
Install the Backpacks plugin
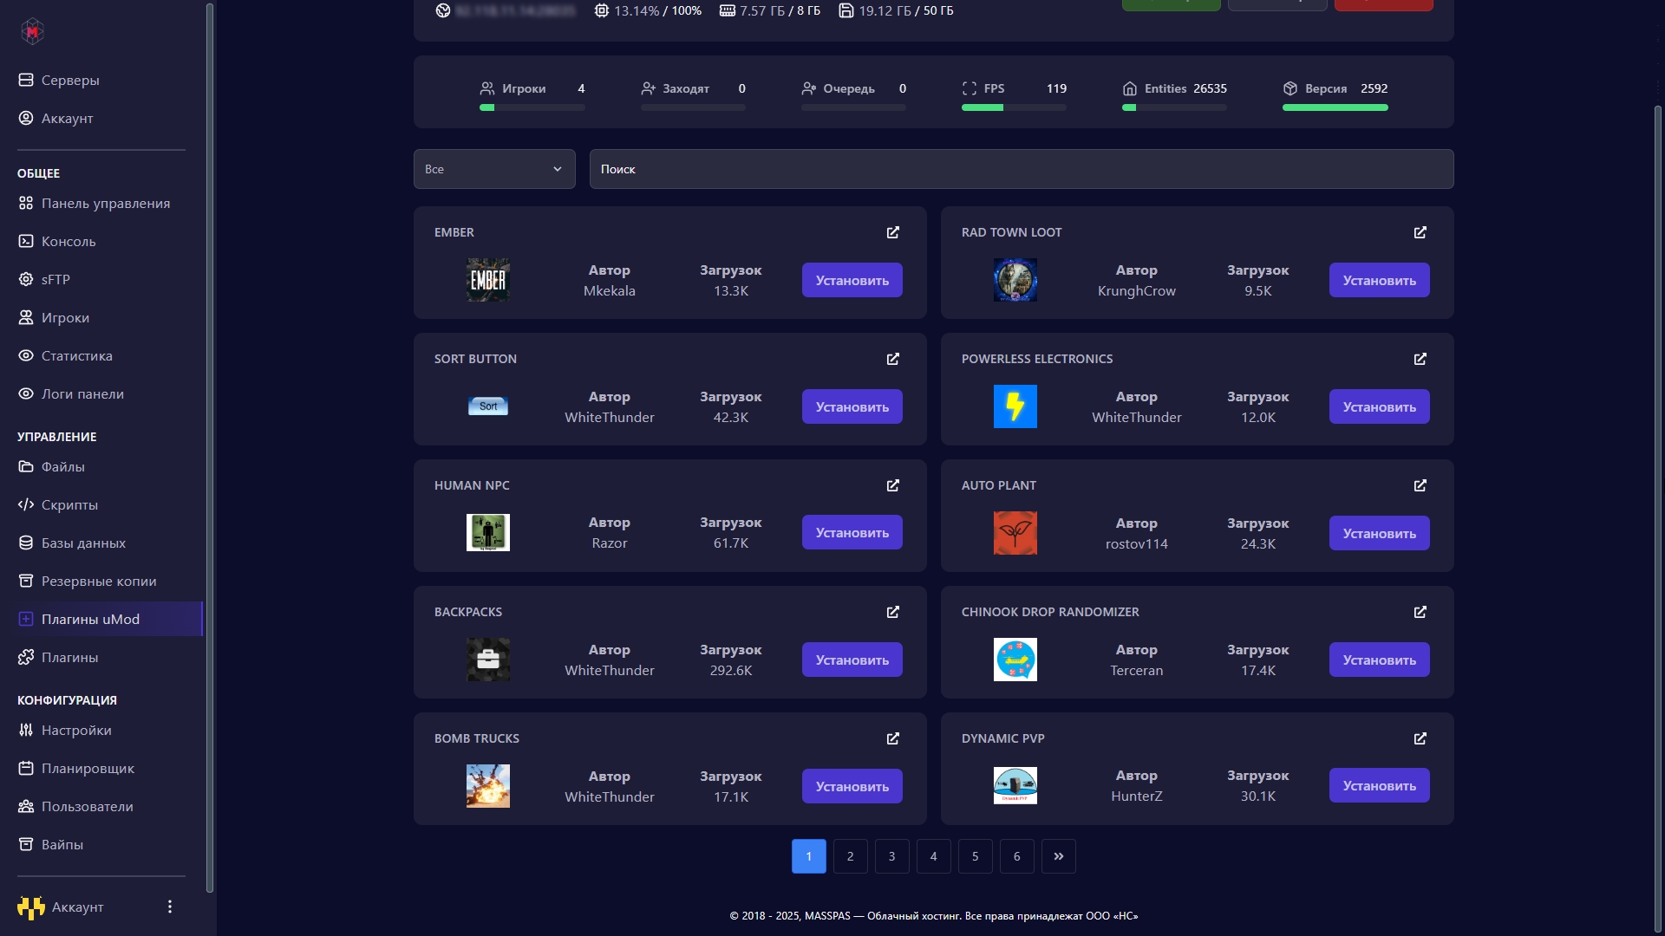[x=852, y=660]
